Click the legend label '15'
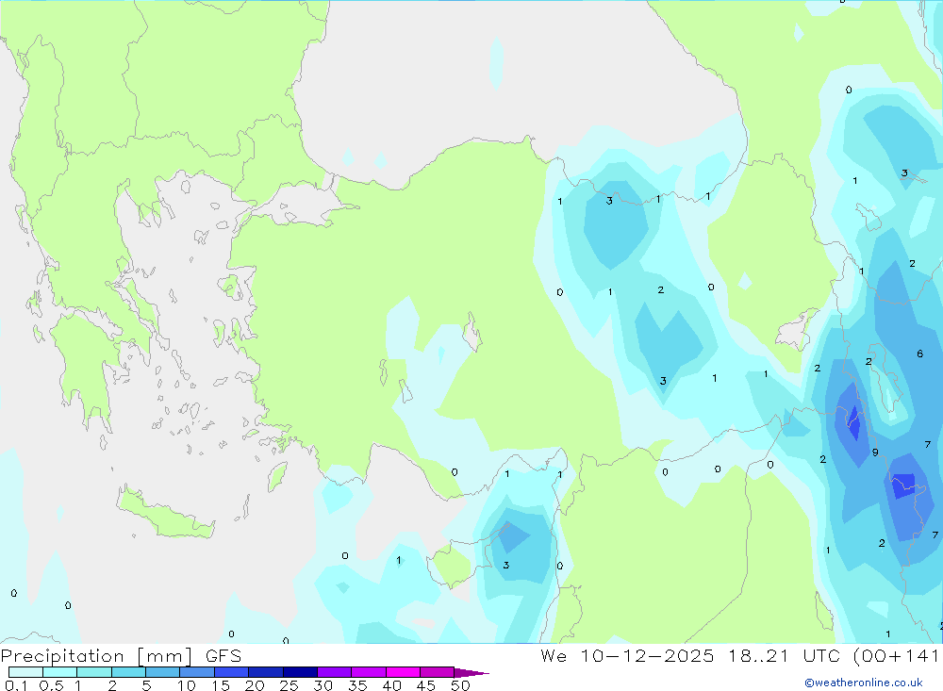Image resolution: width=943 pixels, height=691 pixels. click(221, 685)
